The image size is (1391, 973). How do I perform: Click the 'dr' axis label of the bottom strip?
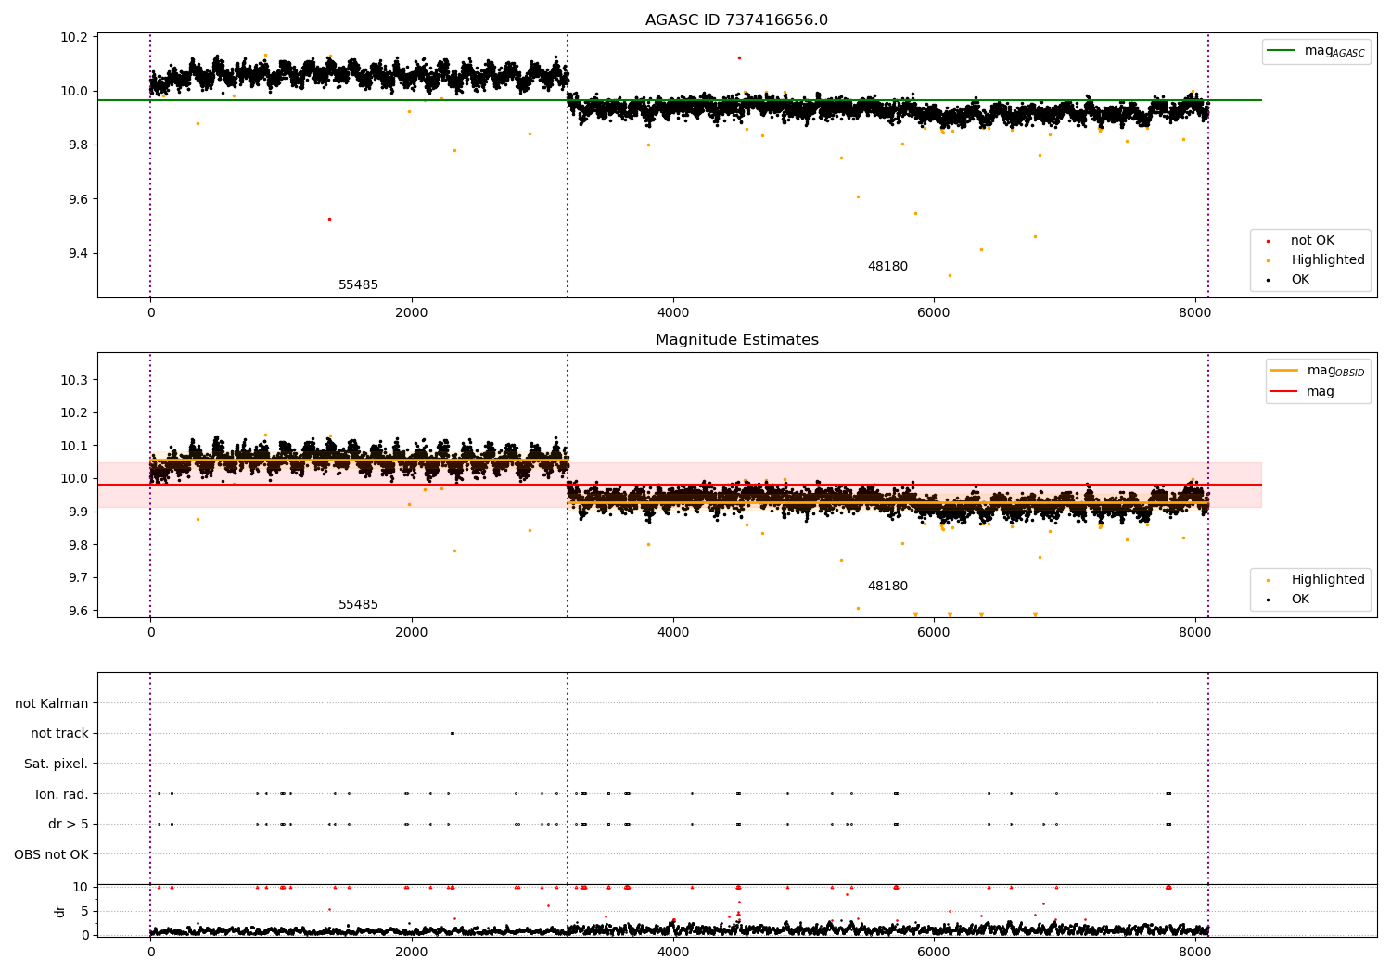pyautogui.click(x=60, y=911)
